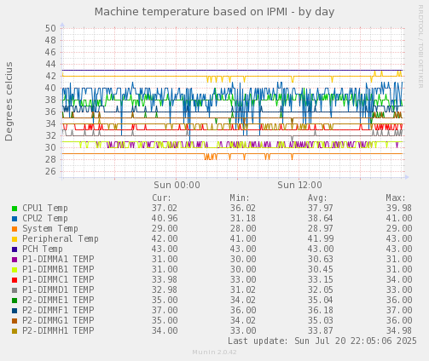Click the y-axis tick label 38
This screenshot has width=429, height=361.
50,100
